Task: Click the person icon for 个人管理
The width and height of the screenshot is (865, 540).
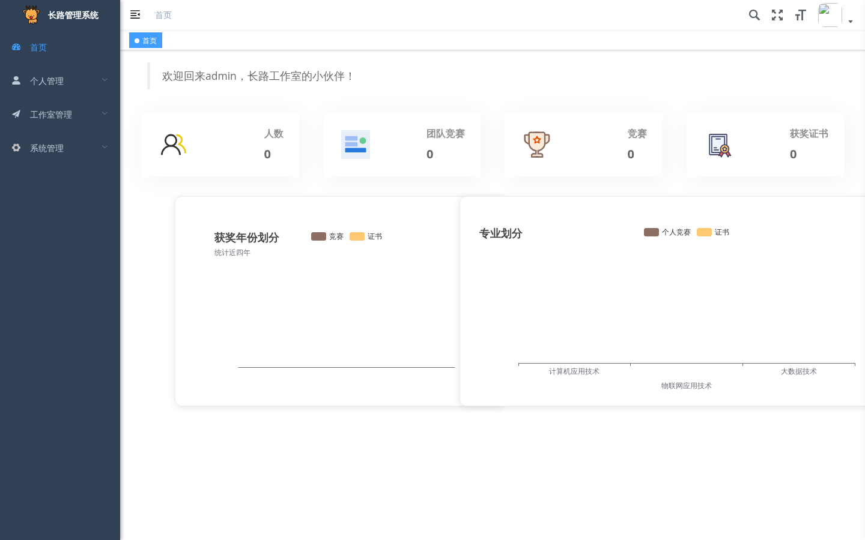Action: (16, 80)
